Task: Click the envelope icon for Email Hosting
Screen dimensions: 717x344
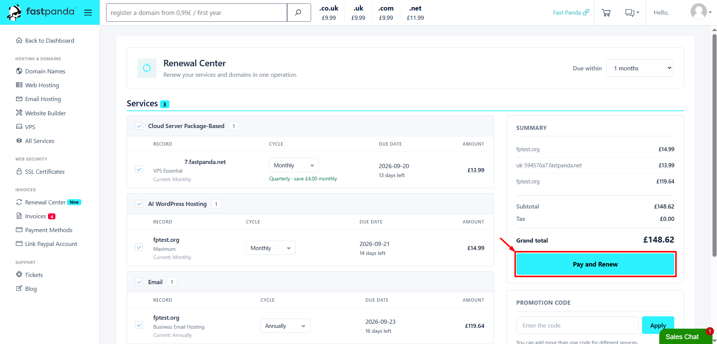Action: [19, 99]
